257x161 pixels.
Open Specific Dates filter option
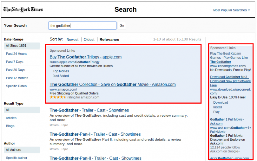(x=16, y=86)
